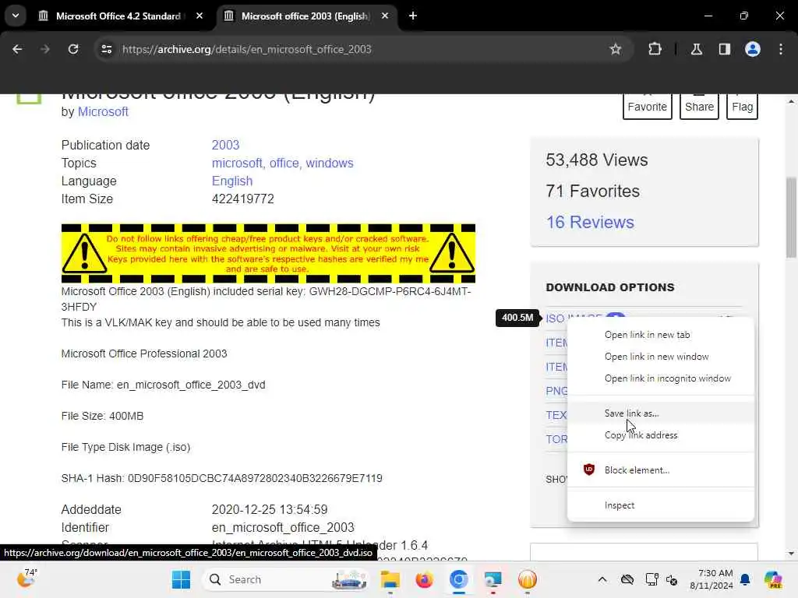Toggle the browser side panel icon
Viewport: 798px width, 598px height.
(724, 49)
